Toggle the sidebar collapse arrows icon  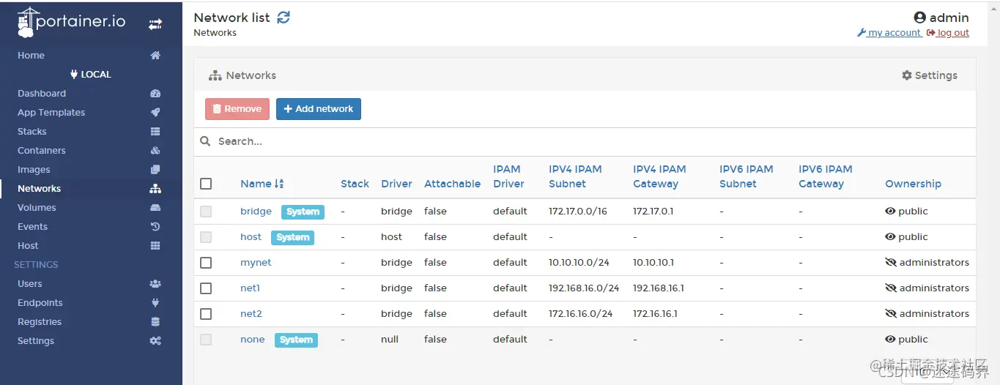pos(155,24)
